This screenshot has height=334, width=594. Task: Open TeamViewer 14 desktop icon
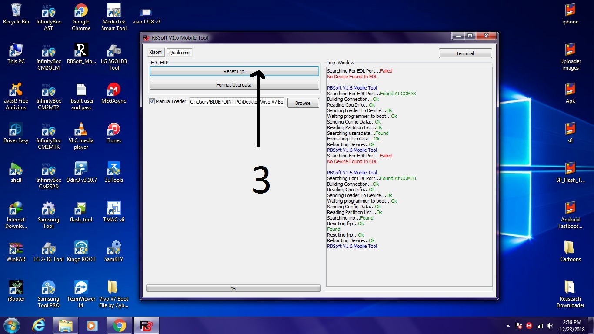point(81,294)
